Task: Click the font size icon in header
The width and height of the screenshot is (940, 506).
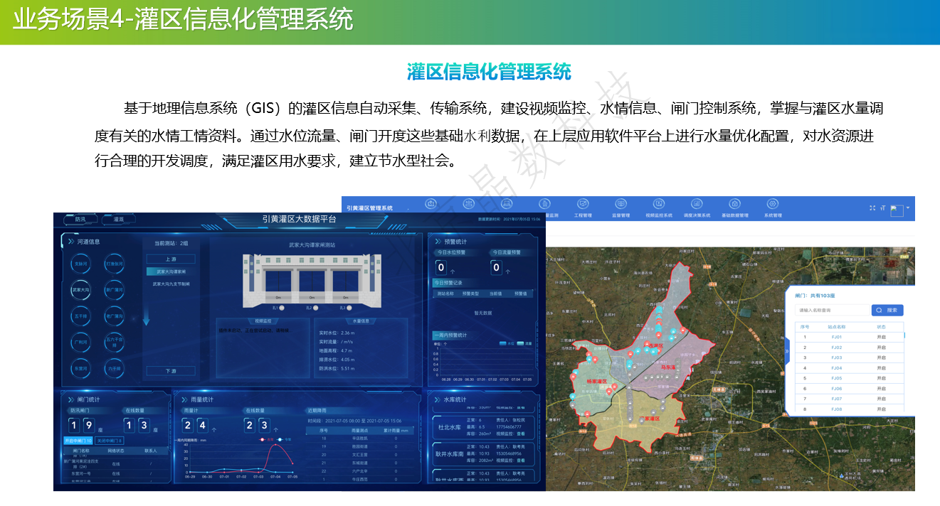Action: tap(883, 208)
